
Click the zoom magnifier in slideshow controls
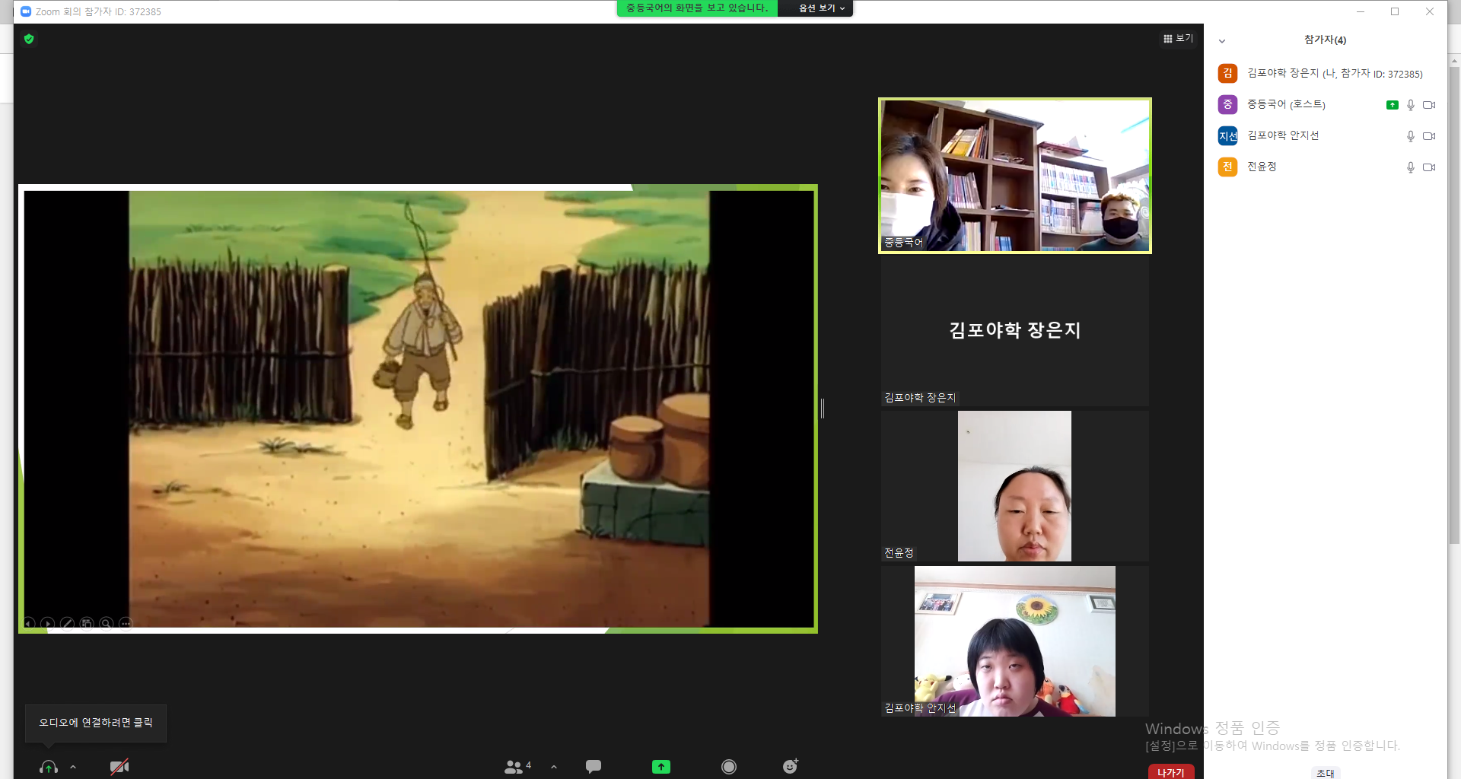(107, 623)
